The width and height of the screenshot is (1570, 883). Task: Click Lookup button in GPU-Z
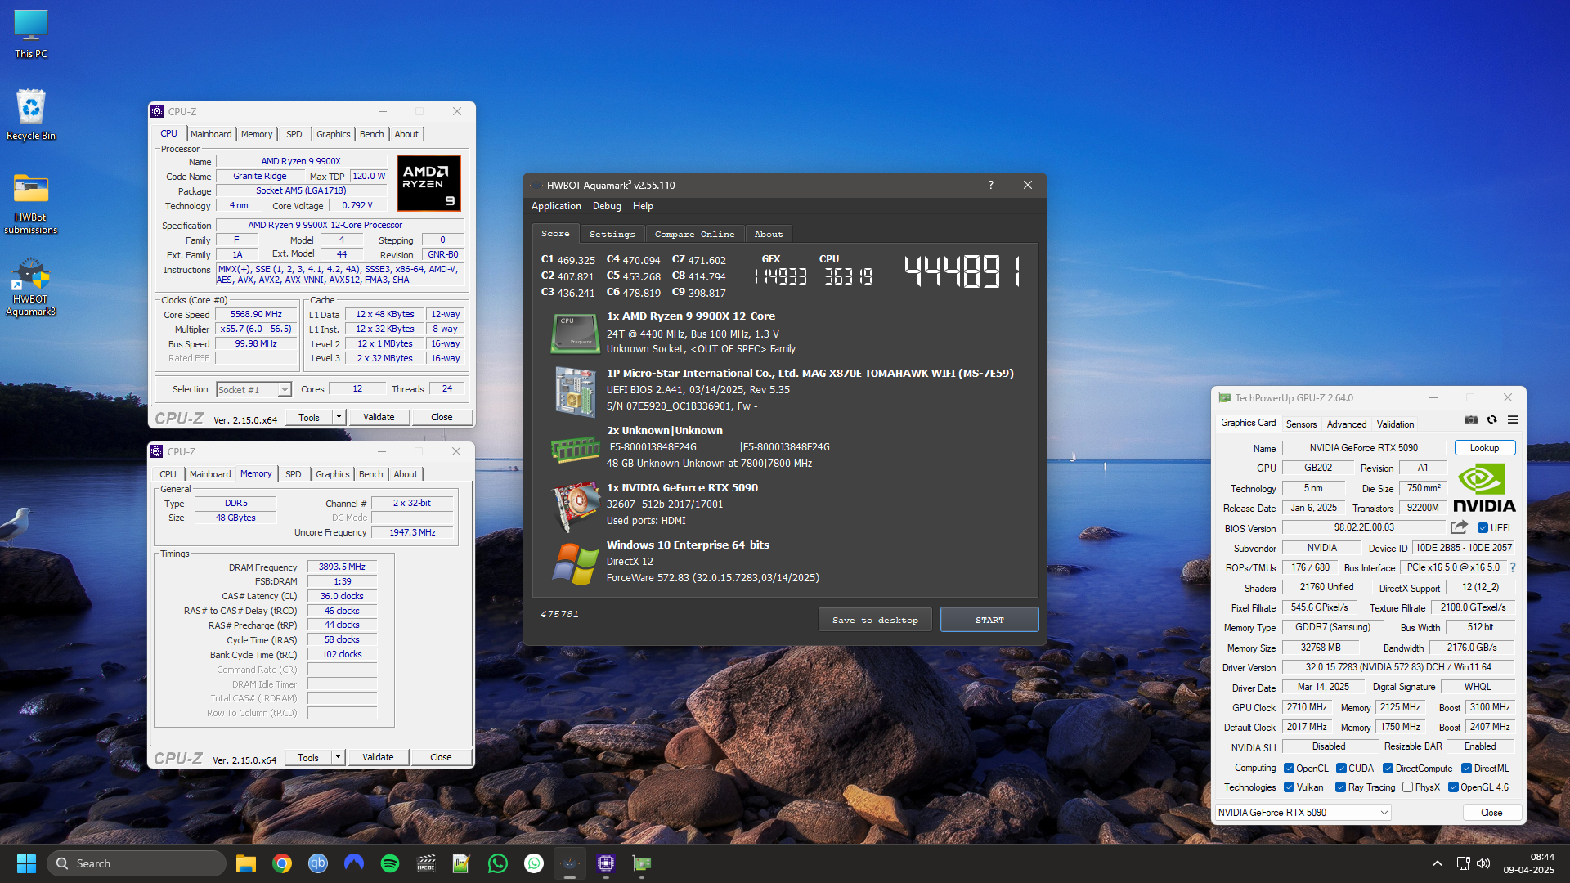tap(1484, 448)
